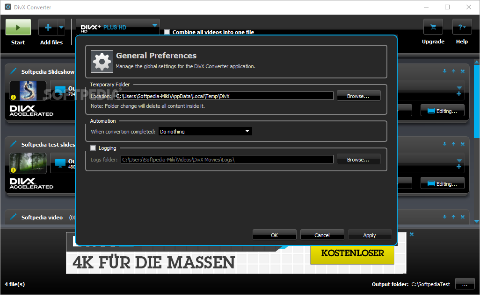The width and height of the screenshot is (480, 295).
Task: Open the When convertion completed dropdown
Action: point(205,131)
